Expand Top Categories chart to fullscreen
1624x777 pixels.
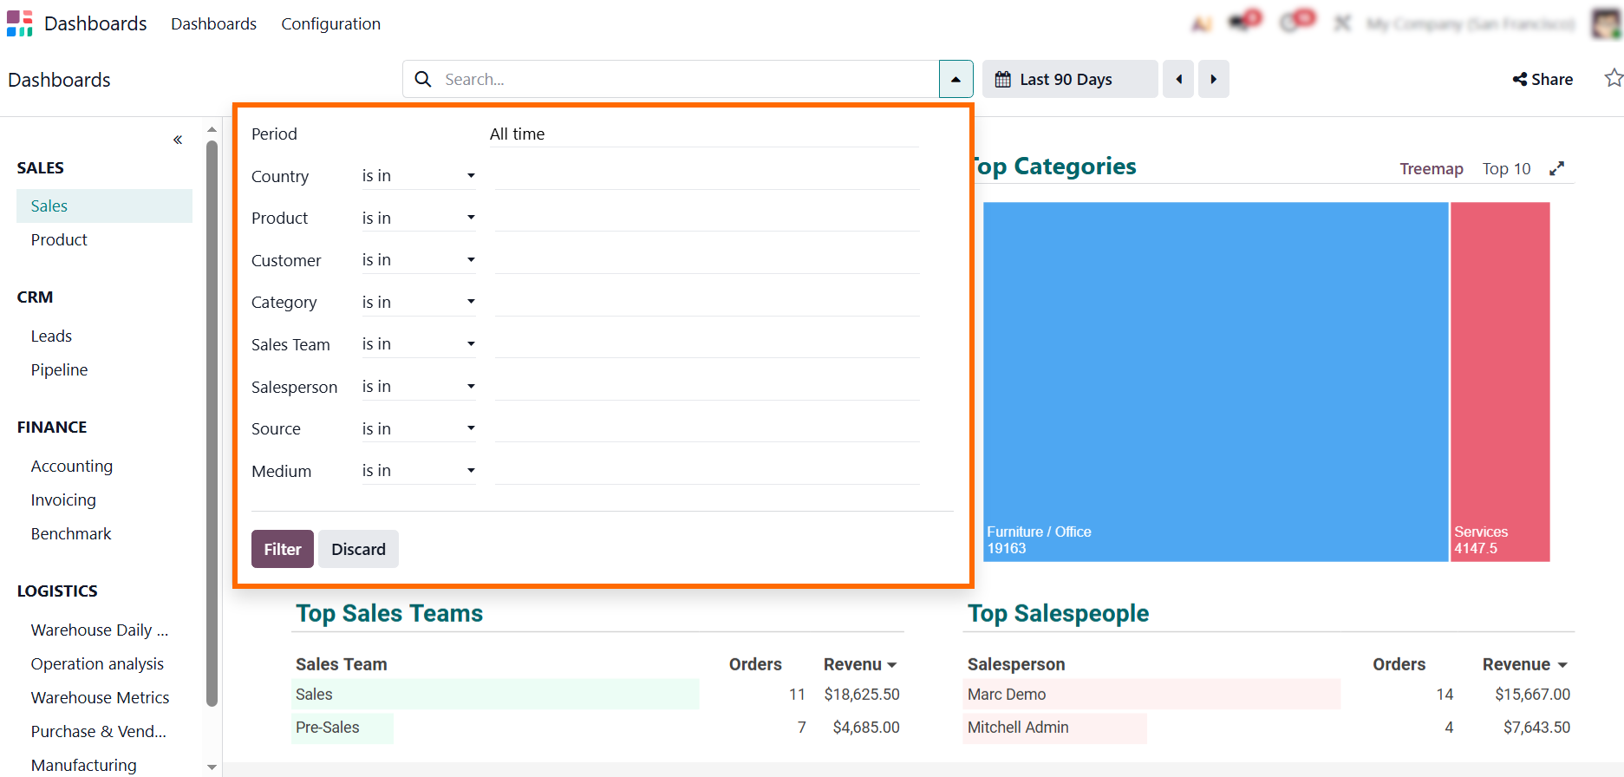(1557, 168)
